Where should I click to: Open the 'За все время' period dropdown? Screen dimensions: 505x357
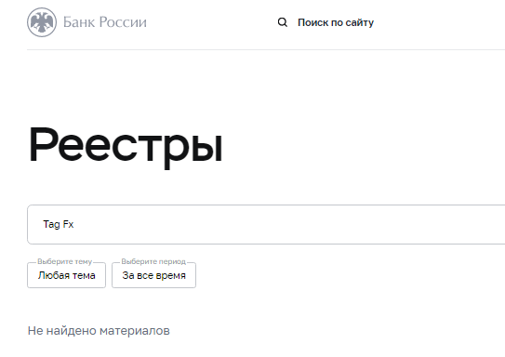click(x=153, y=275)
